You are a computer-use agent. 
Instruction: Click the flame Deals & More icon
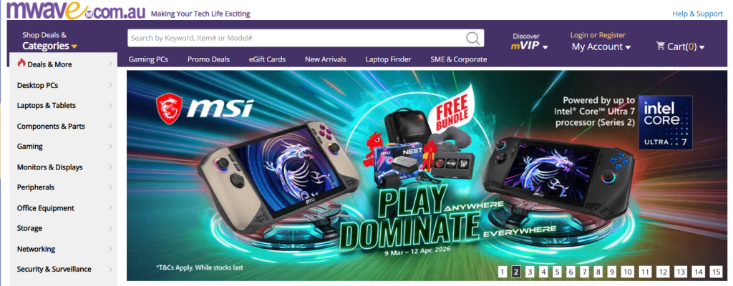pos(21,63)
